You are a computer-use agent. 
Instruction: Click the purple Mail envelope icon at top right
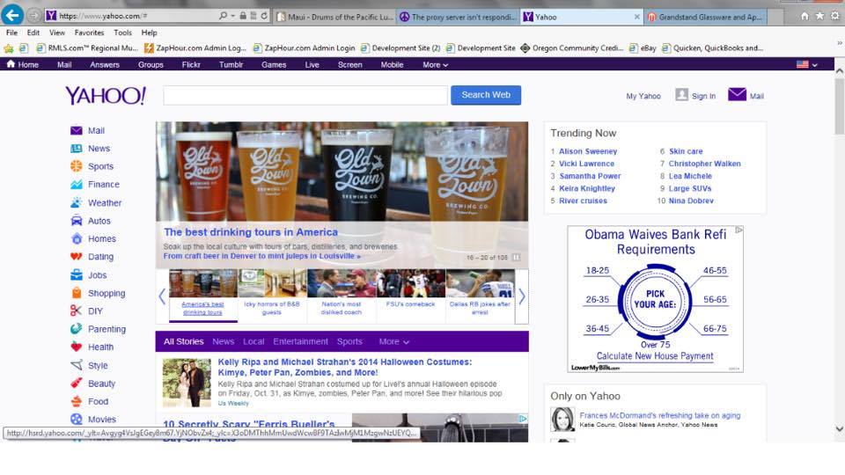(737, 94)
